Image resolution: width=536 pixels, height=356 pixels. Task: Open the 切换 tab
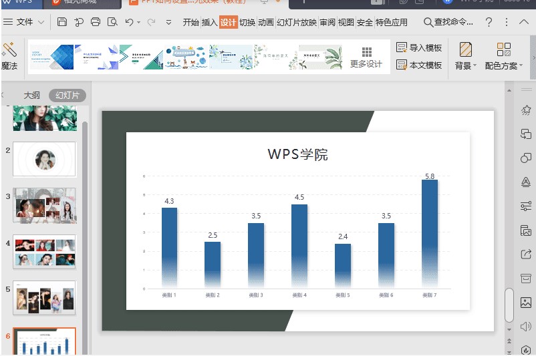click(x=247, y=23)
